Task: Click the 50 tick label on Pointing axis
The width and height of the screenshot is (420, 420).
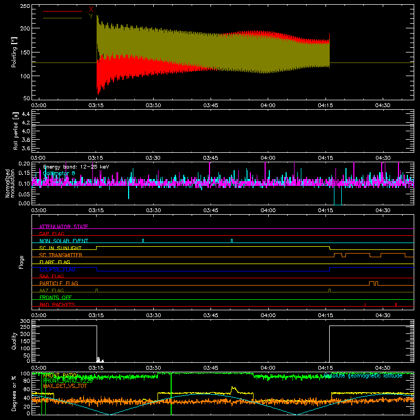Action: pos(27,98)
